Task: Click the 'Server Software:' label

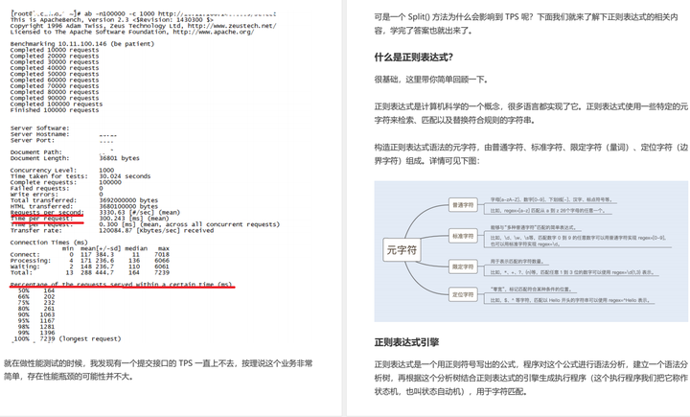Action: tap(39, 128)
